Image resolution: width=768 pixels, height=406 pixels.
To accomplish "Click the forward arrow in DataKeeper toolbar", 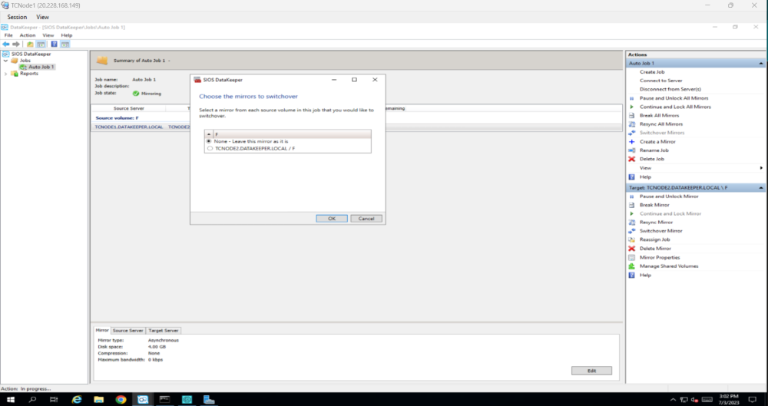I will click(15, 44).
